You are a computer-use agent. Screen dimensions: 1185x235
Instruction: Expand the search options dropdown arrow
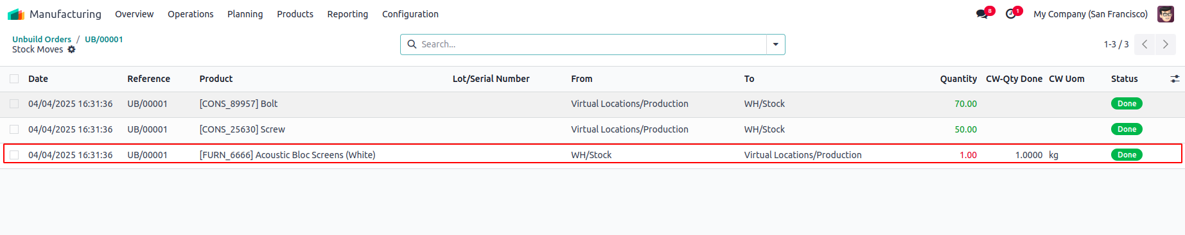coord(776,44)
